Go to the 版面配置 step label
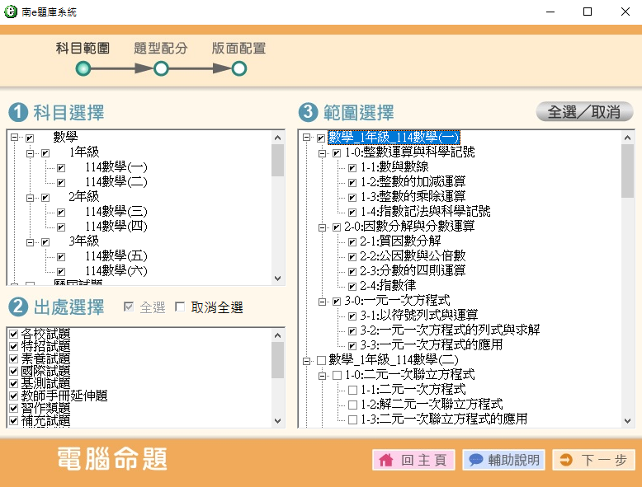 click(x=238, y=49)
